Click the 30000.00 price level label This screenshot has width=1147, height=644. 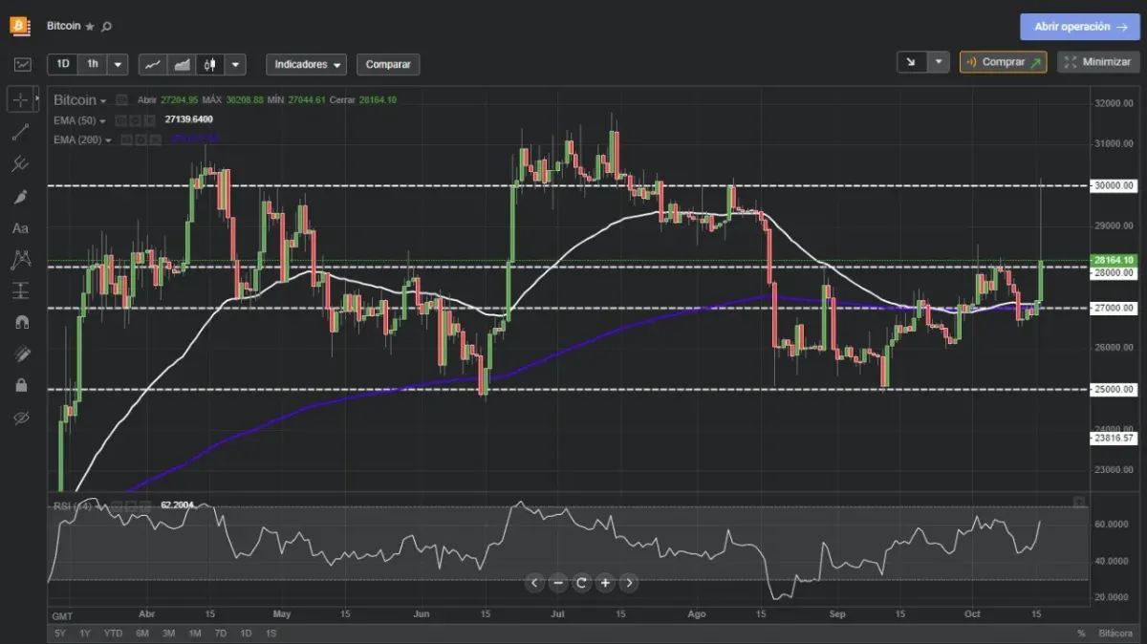(1115, 185)
